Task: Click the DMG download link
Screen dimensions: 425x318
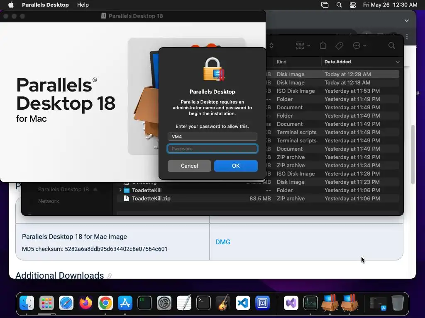Action: [223, 242]
